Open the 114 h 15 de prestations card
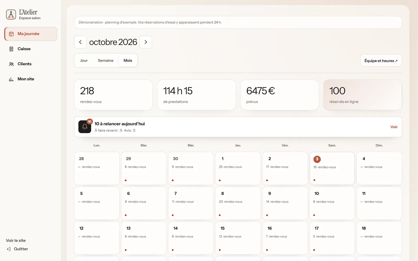Image resolution: width=418 pixels, height=261 pixels. [x=196, y=95]
